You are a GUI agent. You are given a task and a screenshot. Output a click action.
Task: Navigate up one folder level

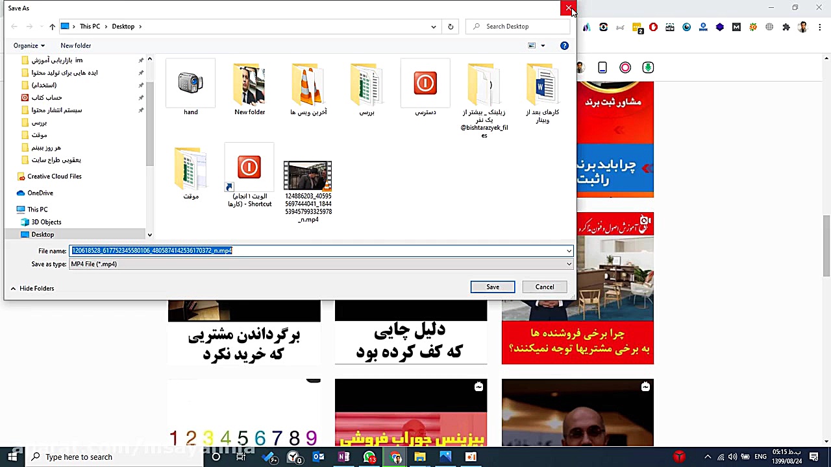[x=52, y=26]
